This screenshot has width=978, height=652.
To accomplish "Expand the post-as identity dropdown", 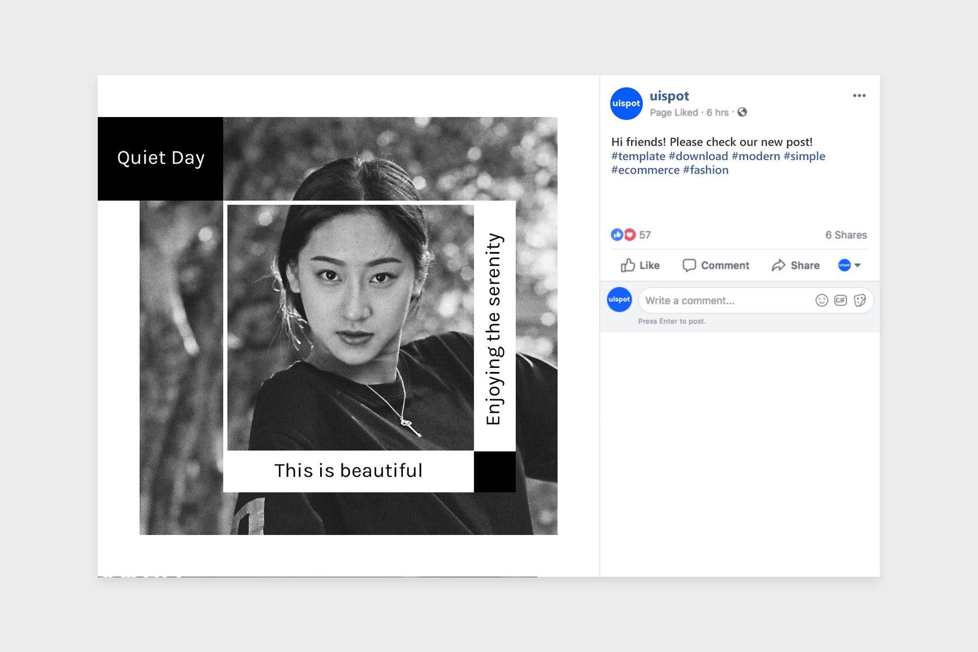I will [849, 265].
